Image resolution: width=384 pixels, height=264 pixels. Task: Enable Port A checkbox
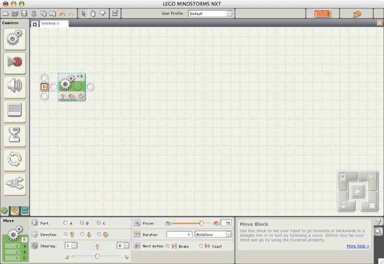pyautogui.click(x=65, y=223)
